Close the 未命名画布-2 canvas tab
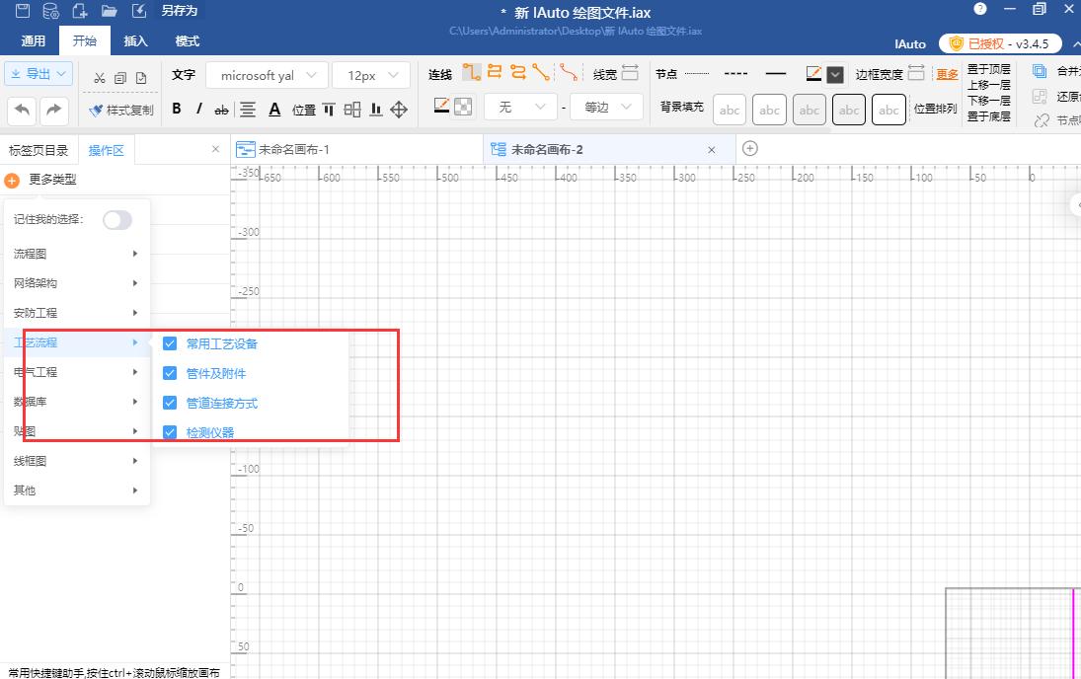The width and height of the screenshot is (1081, 679). coord(712,150)
